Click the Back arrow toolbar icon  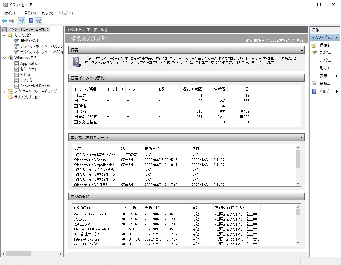(x=4, y=21)
